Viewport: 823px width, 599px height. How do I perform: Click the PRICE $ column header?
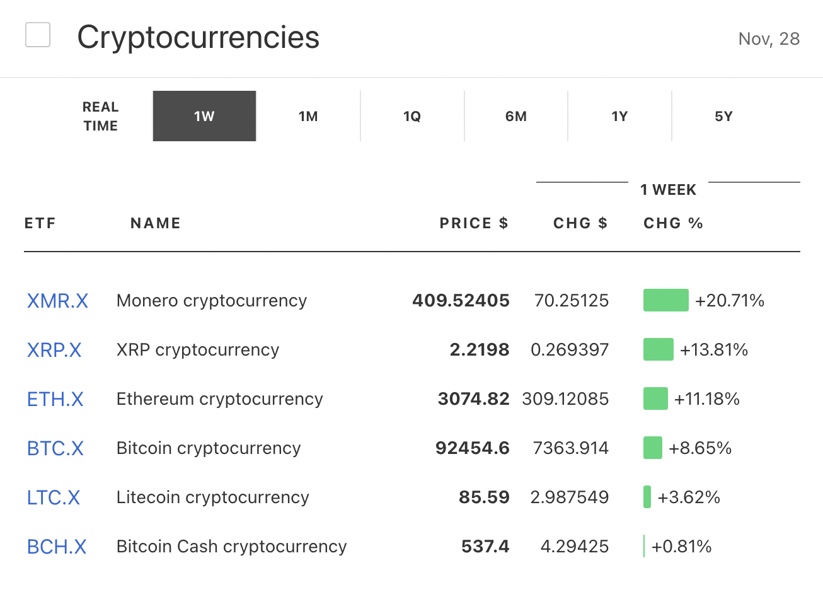click(473, 223)
